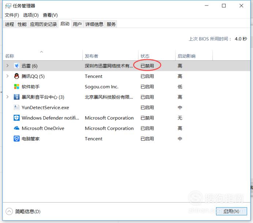This screenshot has width=253, height=223.
Task: Click 已禁用 status of Windows Defender row
Action: pos(147,118)
